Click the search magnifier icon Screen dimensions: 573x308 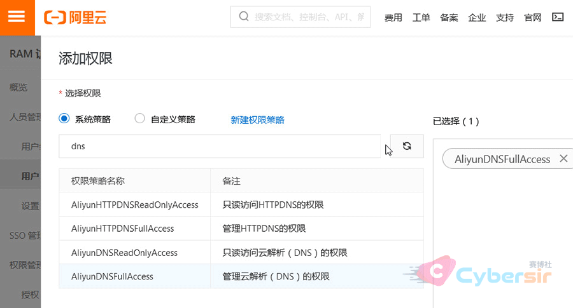tap(243, 17)
